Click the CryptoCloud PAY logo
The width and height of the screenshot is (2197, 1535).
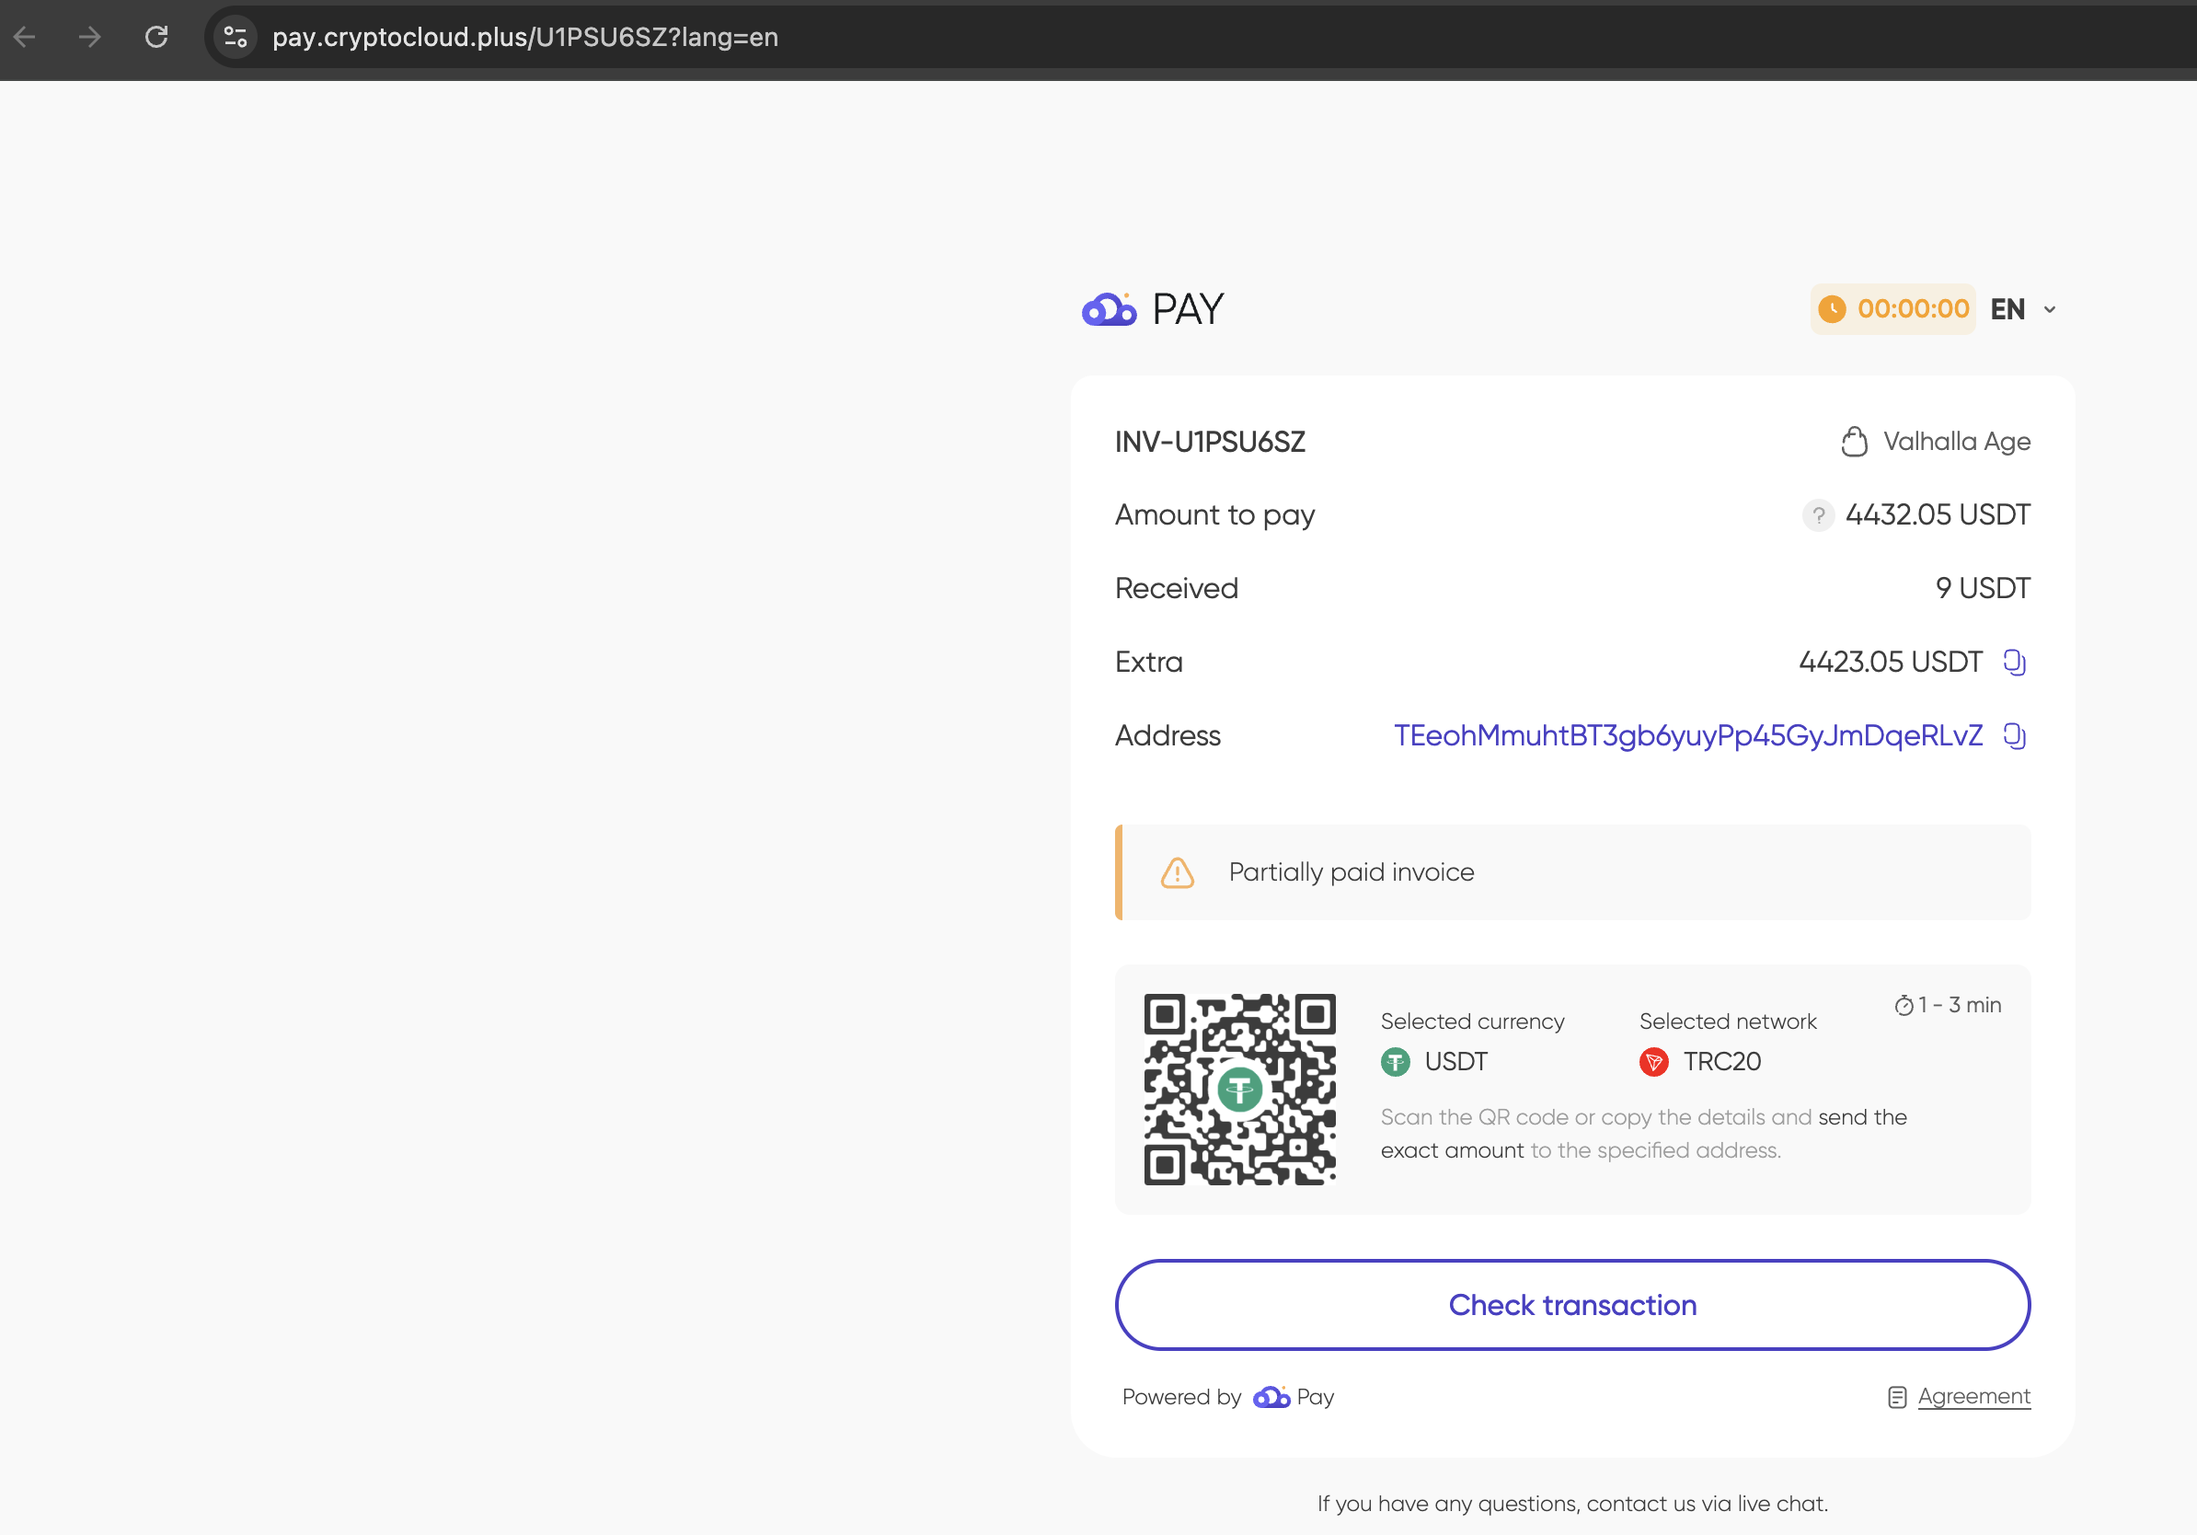click(x=1152, y=309)
